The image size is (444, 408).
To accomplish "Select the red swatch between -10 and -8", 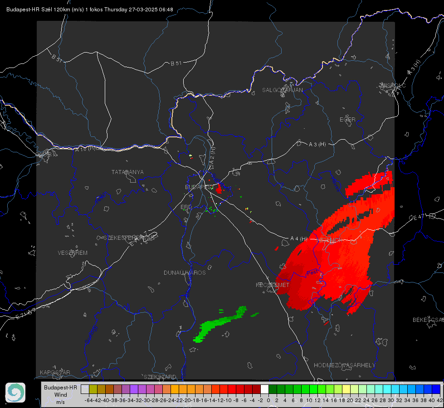I will 232,389.
